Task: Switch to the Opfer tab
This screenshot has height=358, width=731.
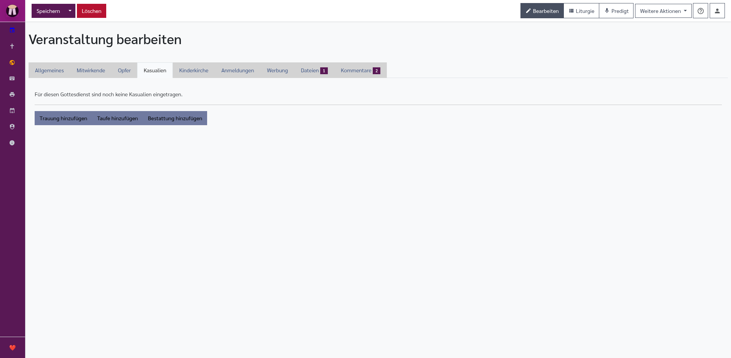Action: 124,70
